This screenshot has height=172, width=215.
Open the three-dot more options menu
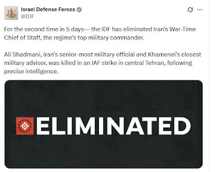[x=200, y=10]
